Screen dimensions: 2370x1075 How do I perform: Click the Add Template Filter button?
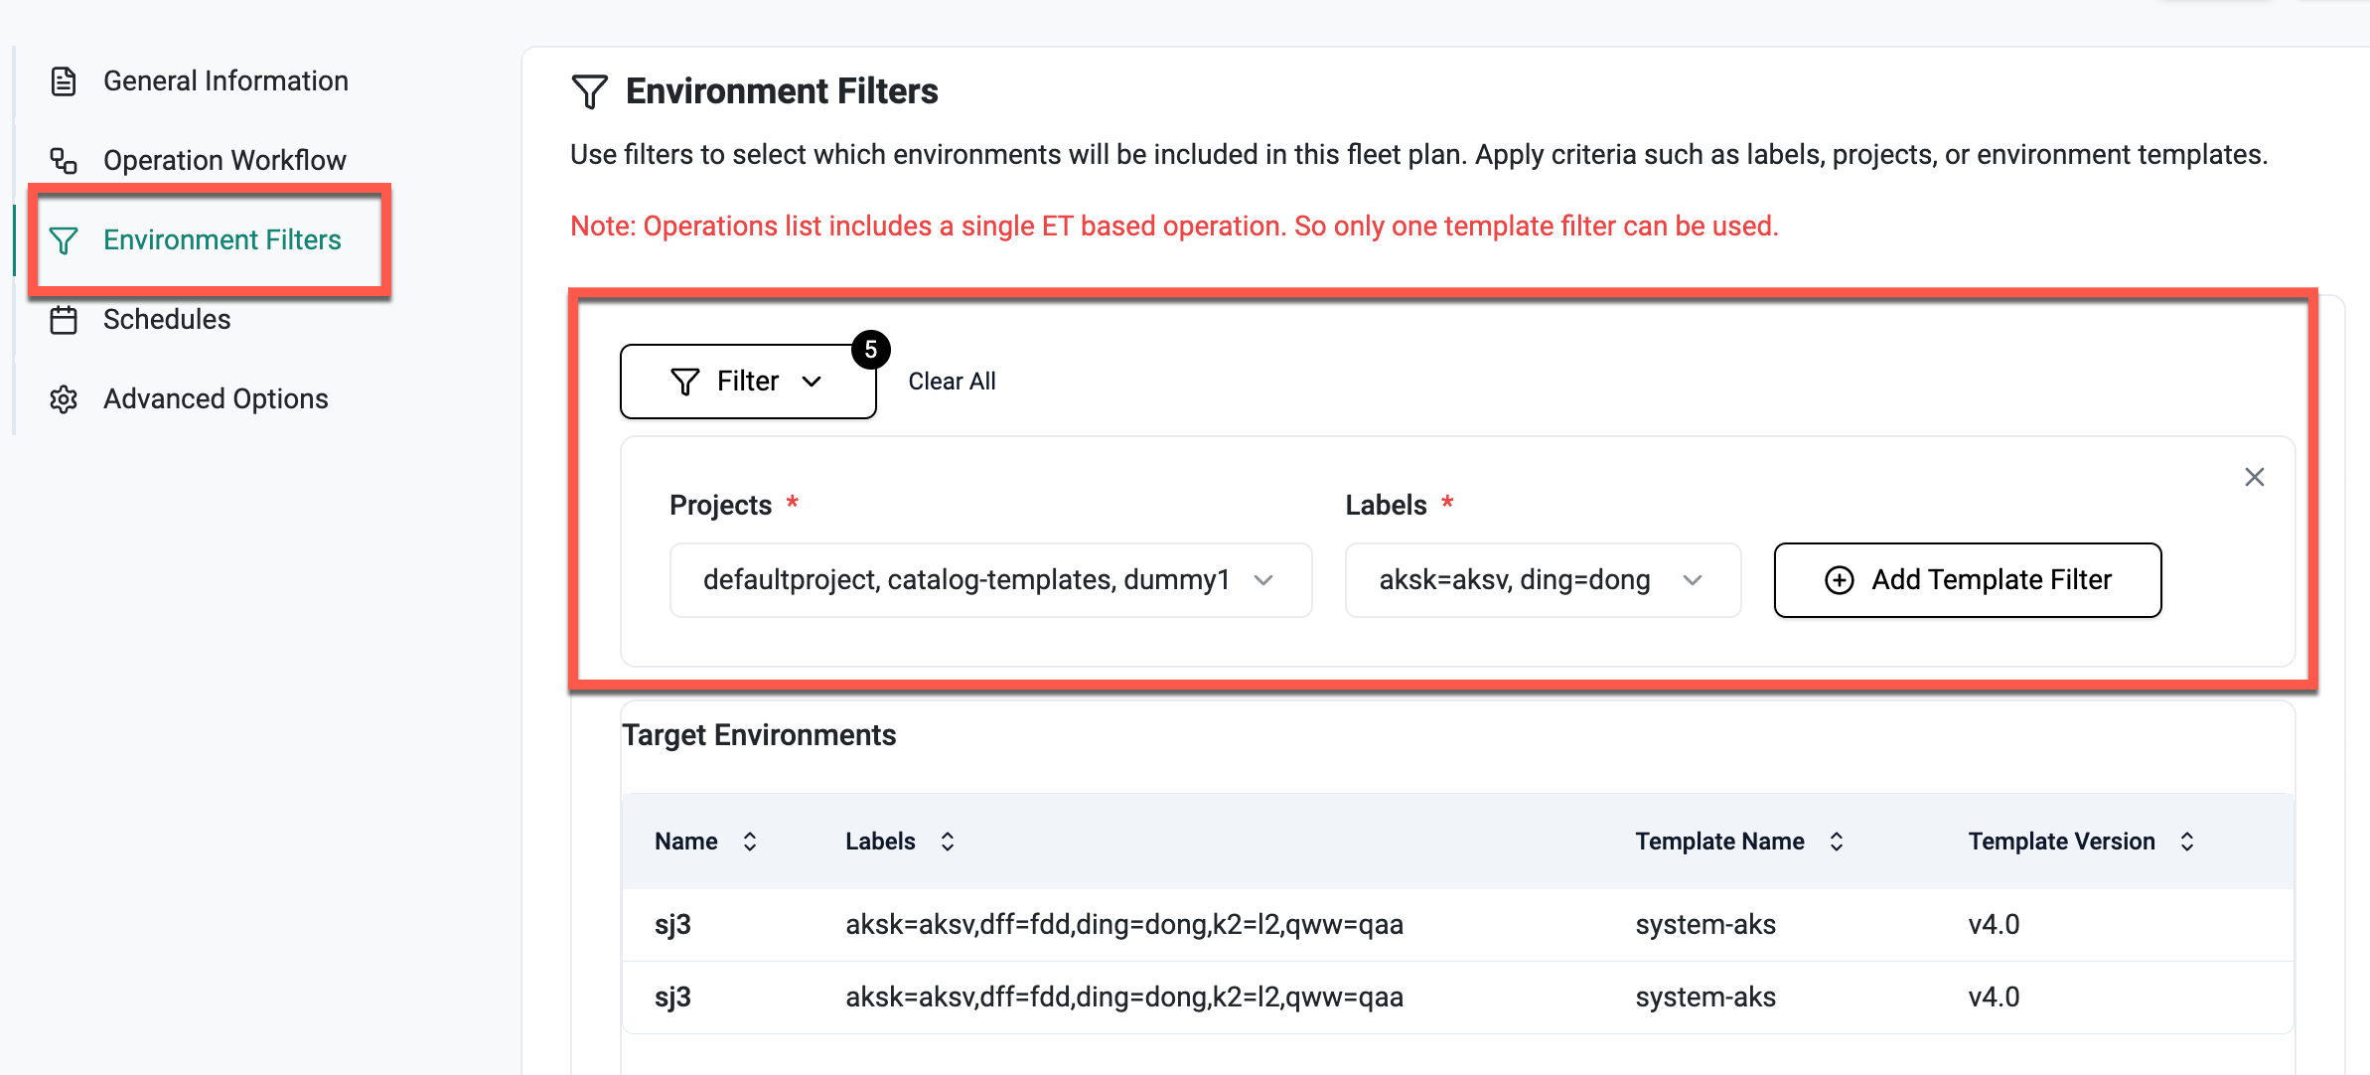click(1967, 580)
